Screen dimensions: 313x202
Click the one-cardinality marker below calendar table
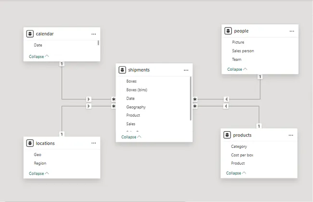click(62, 64)
